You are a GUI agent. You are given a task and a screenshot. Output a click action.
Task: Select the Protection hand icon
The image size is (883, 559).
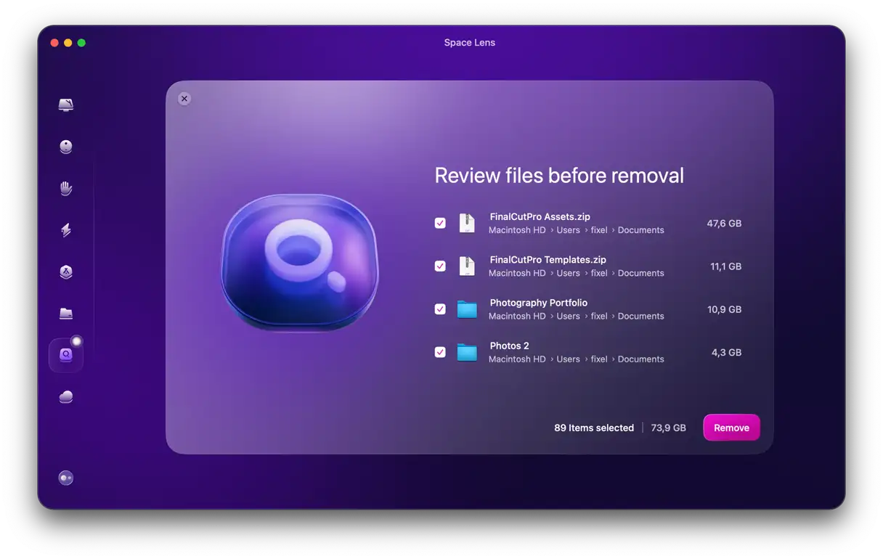pyautogui.click(x=66, y=189)
